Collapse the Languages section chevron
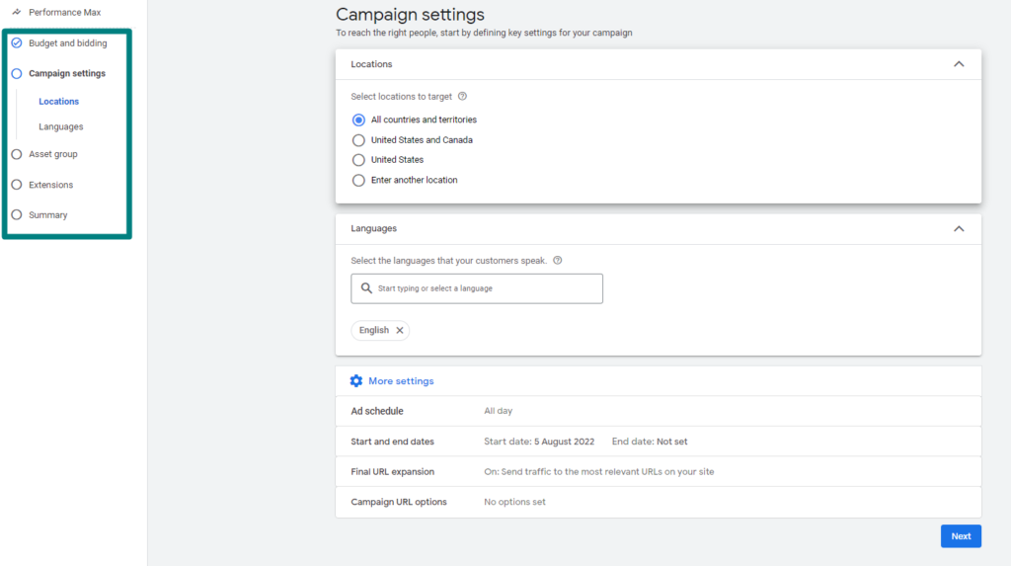This screenshot has height=566, width=1011. coord(959,228)
